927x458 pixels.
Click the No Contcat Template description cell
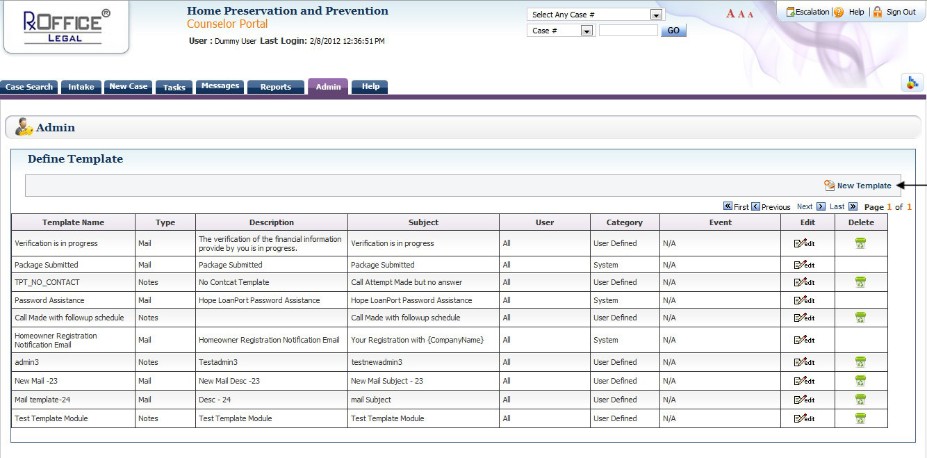click(x=272, y=282)
